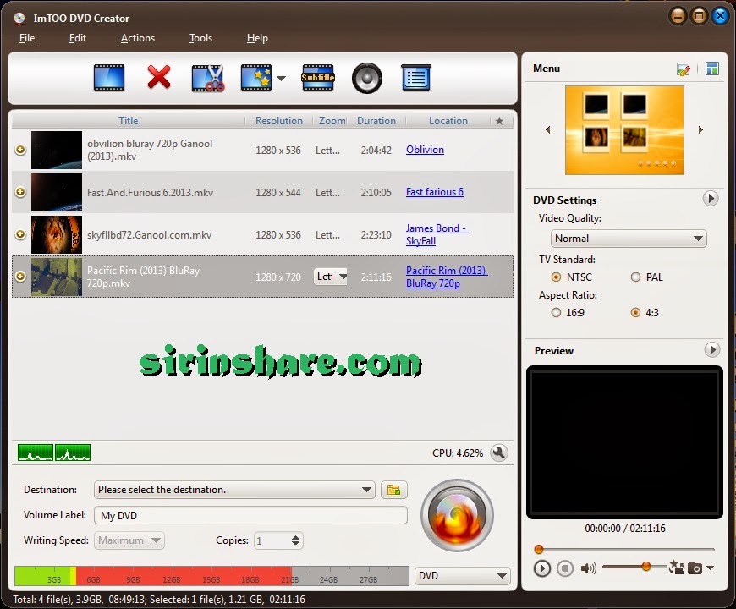The width and height of the screenshot is (736, 609).
Task: Click the Edit menu pencil icon
Action: pyautogui.click(x=684, y=69)
